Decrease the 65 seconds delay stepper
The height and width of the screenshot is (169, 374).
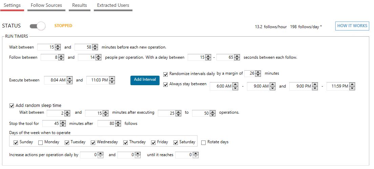pyautogui.click(x=237, y=59)
